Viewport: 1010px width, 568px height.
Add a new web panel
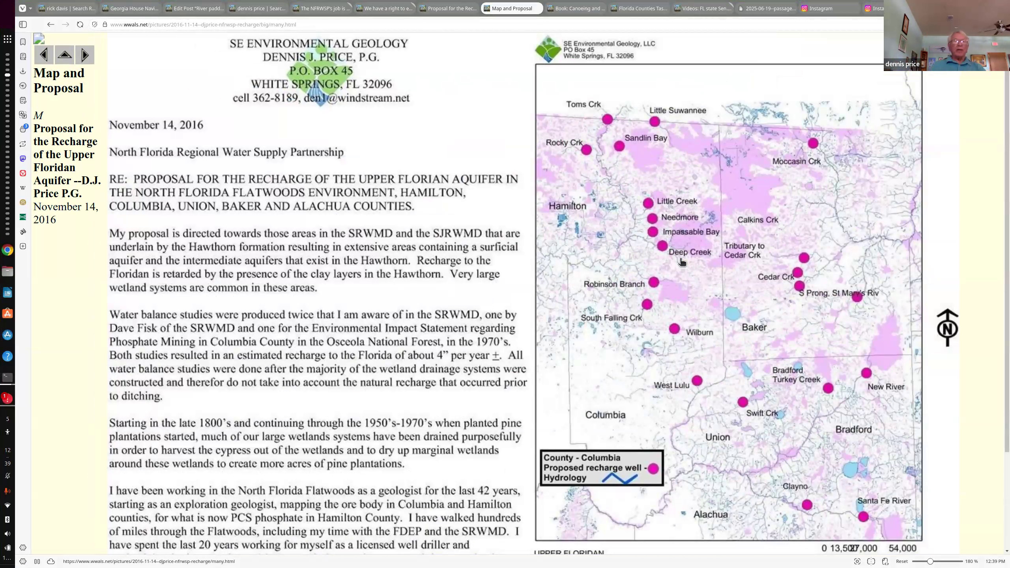23,246
